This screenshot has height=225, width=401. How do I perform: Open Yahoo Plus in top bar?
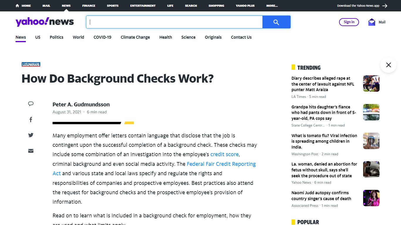click(245, 6)
